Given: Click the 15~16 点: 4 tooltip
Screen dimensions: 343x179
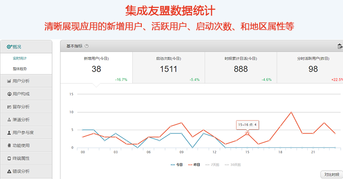Looking at the screenshot, I should pyautogui.click(x=247, y=125).
